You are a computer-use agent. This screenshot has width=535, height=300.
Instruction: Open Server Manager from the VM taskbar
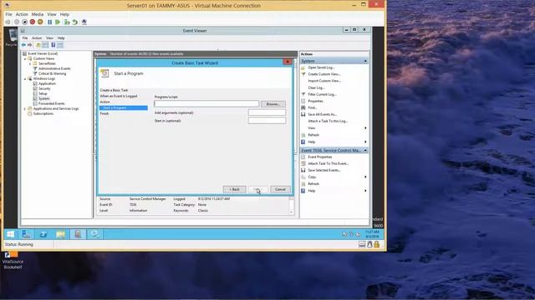pyautogui.click(x=26, y=234)
